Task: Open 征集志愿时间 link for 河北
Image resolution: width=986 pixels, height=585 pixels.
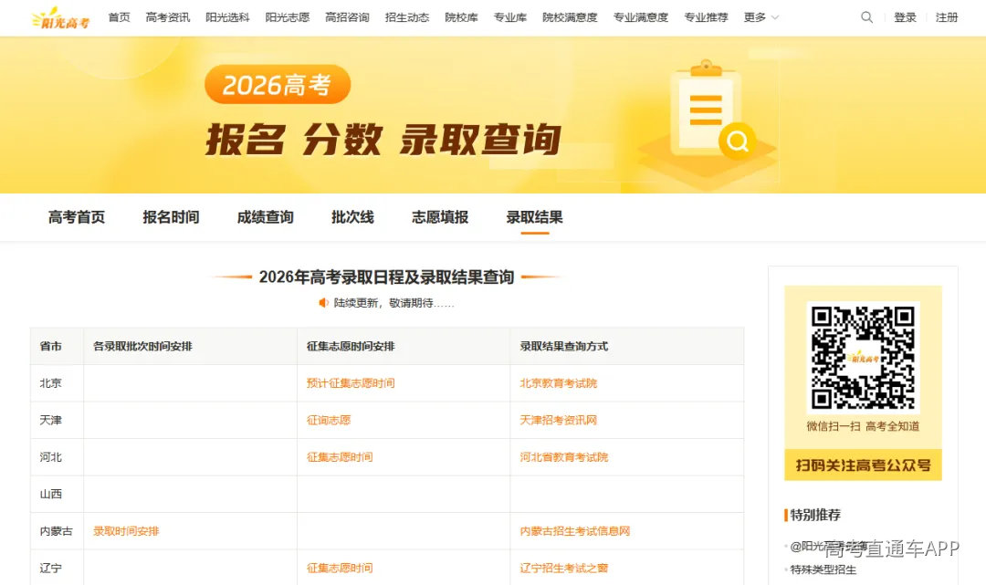Action: pos(340,457)
